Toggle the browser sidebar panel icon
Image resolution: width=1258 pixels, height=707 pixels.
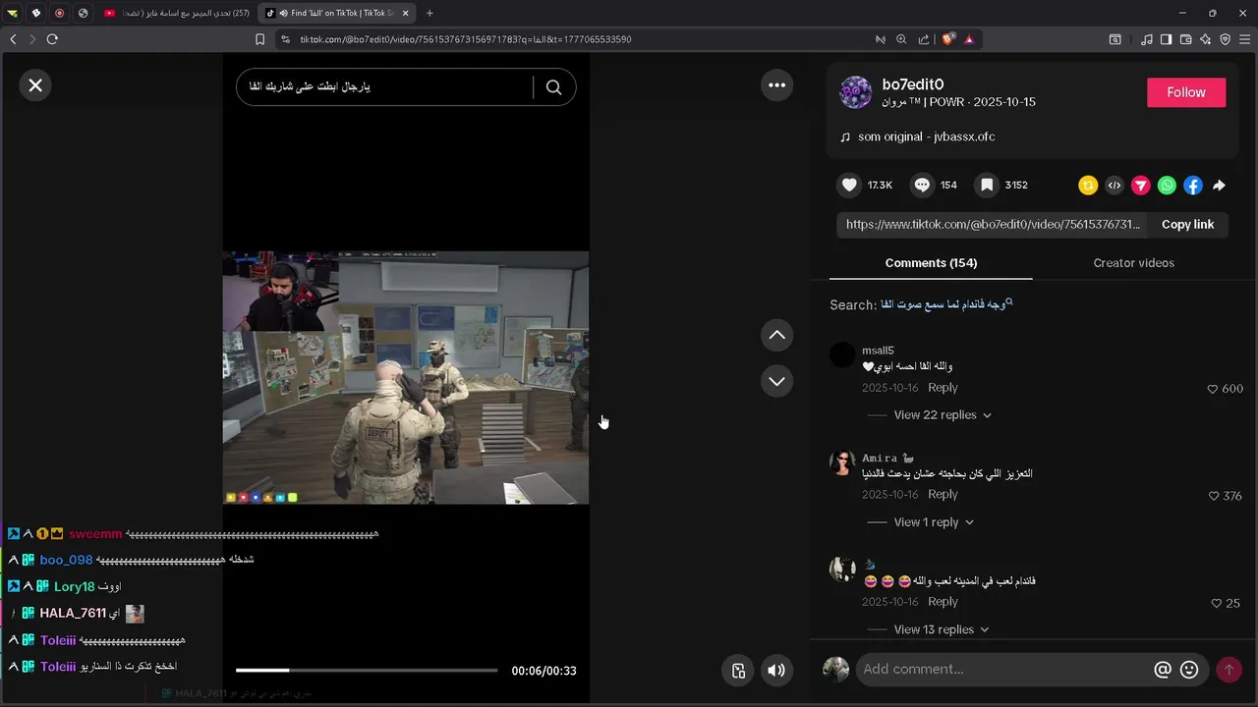1166,39
